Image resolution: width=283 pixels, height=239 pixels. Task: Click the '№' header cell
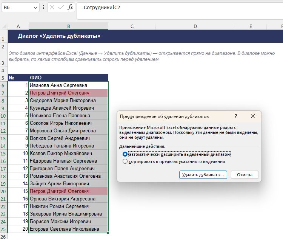point(18,78)
